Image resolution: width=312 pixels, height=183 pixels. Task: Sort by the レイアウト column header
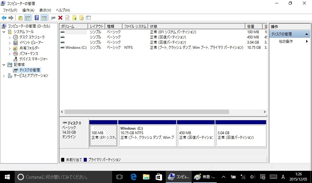click(97, 26)
